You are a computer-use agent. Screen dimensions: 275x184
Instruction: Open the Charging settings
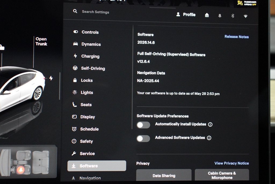(86, 56)
